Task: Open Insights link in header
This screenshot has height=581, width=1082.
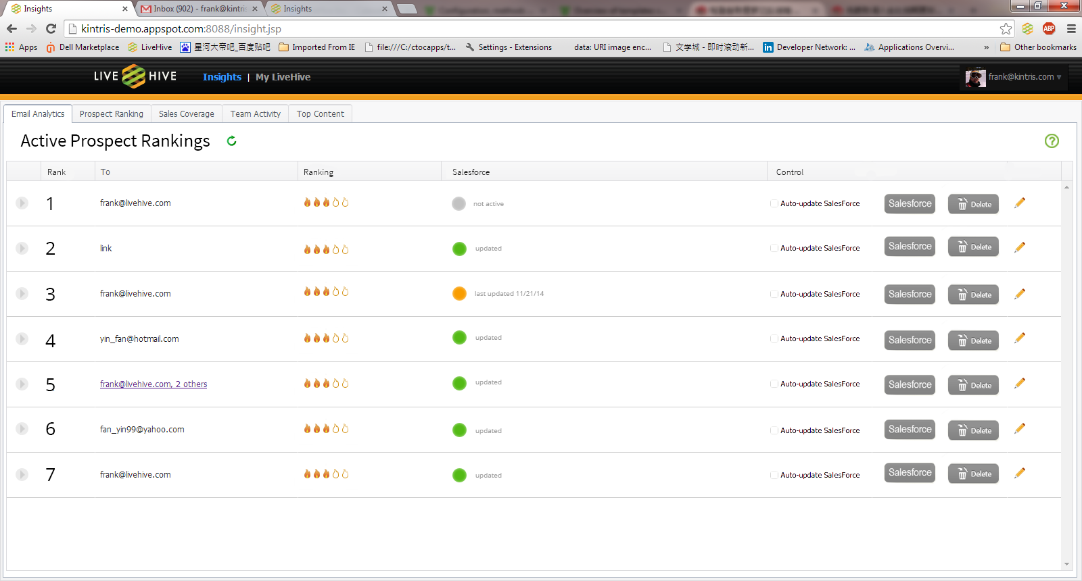Action: pos(222,77)
